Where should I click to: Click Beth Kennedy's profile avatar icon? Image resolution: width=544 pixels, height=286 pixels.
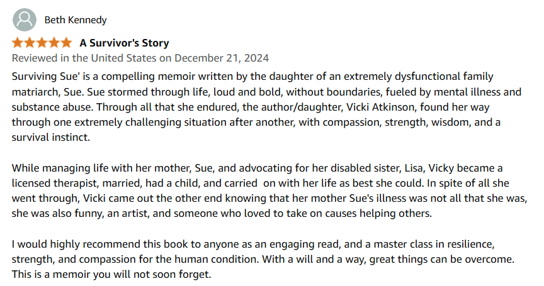click(24, 20)
